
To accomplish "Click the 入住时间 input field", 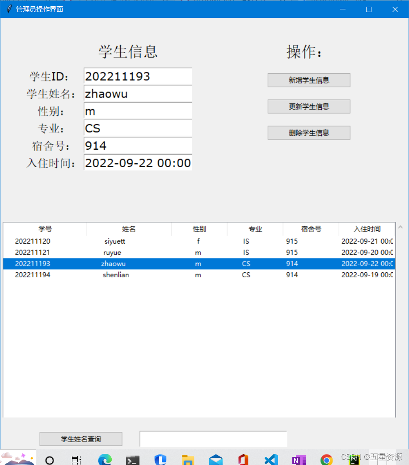I will pos(138,163).
